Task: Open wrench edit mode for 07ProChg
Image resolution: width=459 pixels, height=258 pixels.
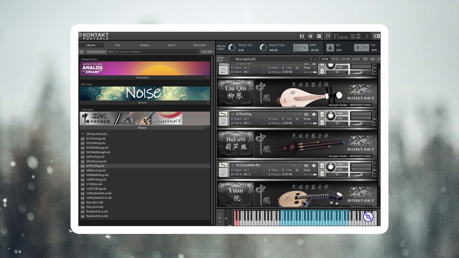Action: 223,114
